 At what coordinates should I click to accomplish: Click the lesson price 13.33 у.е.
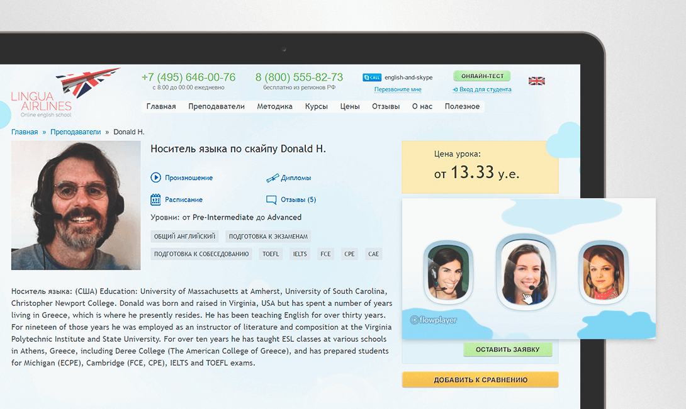tap(476, 172)
